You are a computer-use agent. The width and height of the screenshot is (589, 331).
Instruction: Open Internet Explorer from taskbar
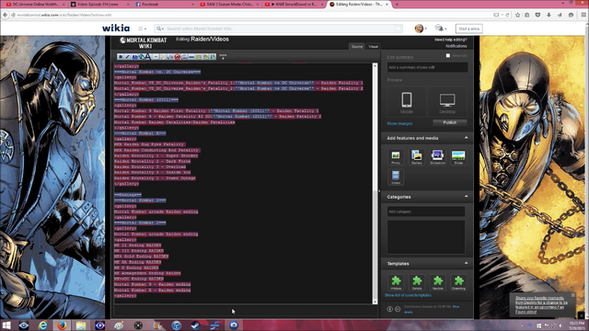43,325
